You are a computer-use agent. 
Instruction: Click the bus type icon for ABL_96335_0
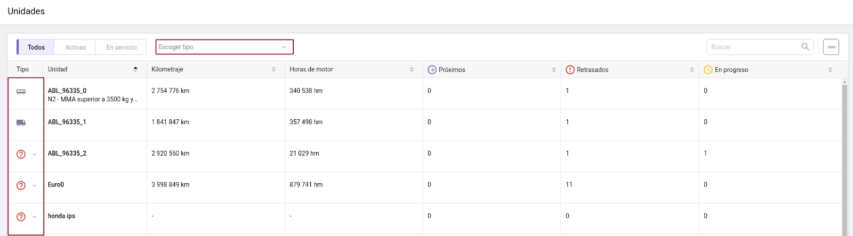[21, 92]
